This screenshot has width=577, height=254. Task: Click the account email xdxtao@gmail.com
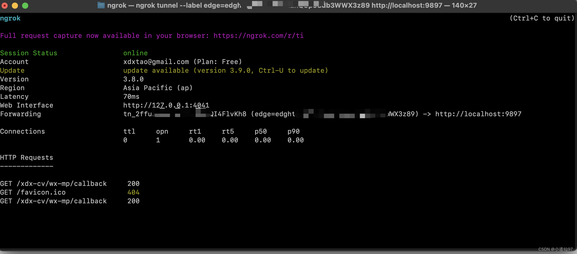tap(156, 62)
